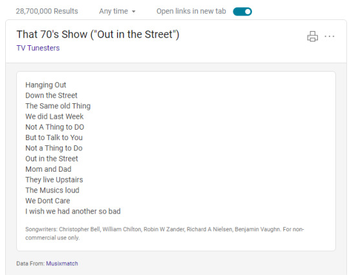Viewport: 349px width, 275px height.
Task: Click the That 70's Show song title
Action: tap(98, 34)
